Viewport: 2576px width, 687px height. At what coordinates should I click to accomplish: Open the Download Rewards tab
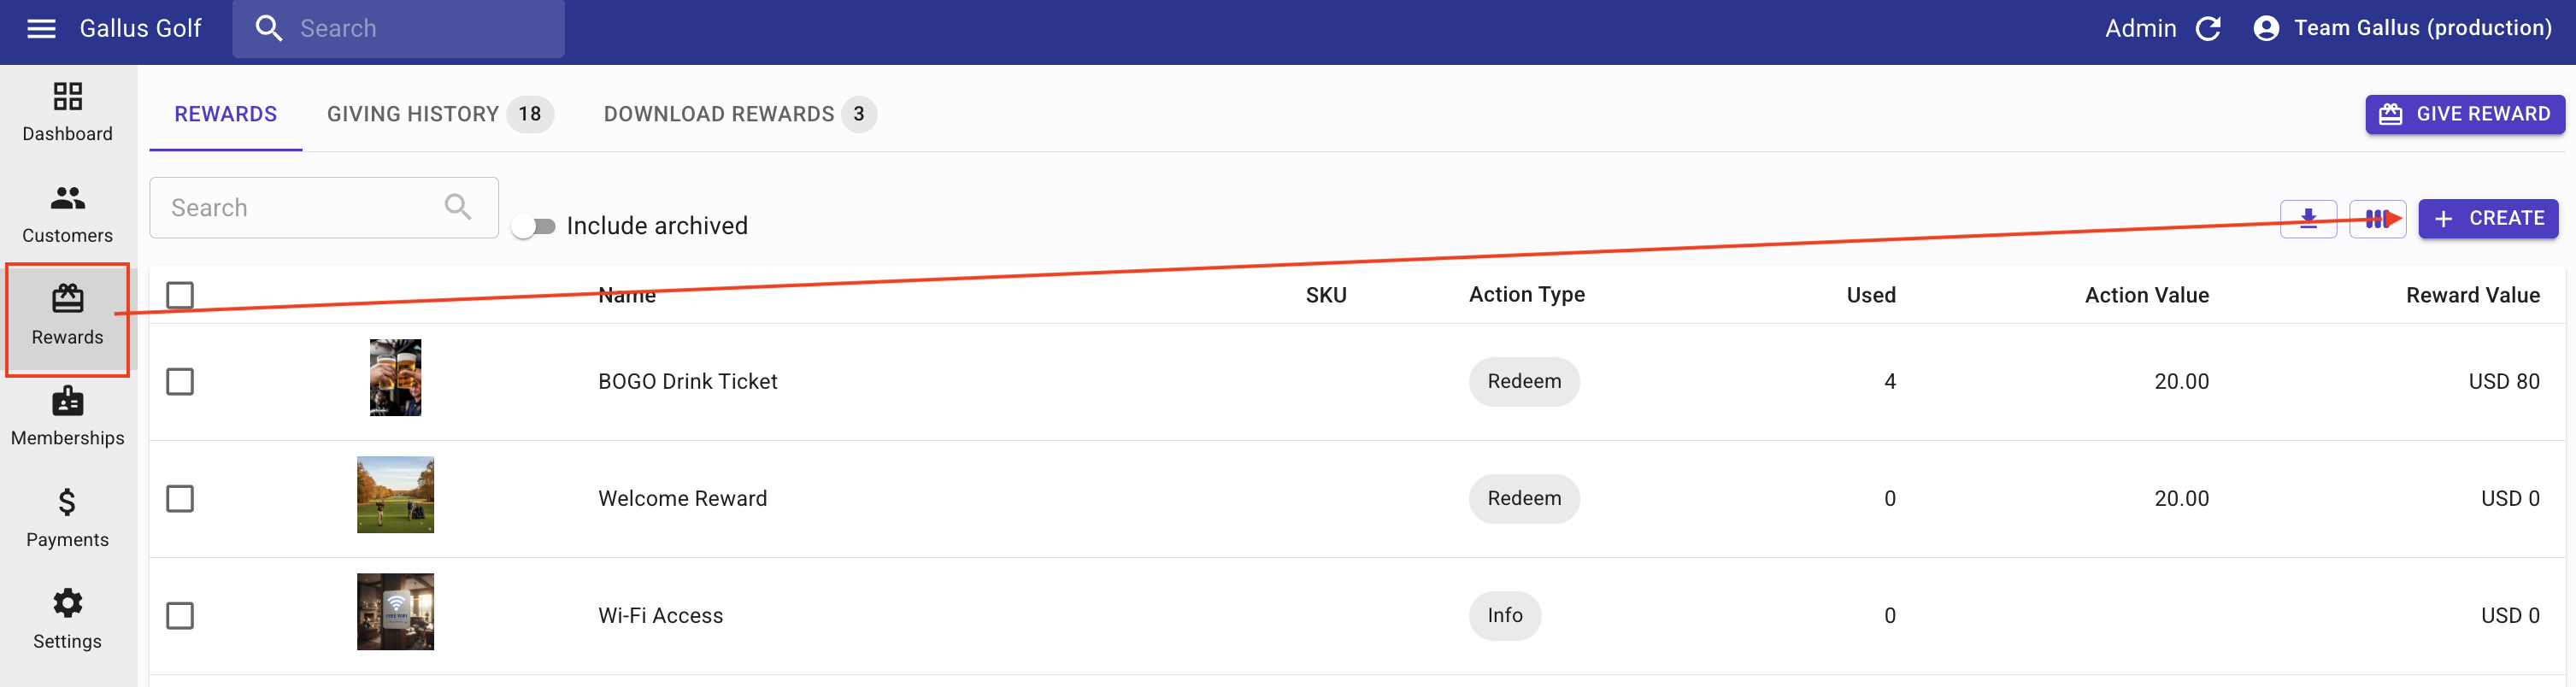point(738,114)
